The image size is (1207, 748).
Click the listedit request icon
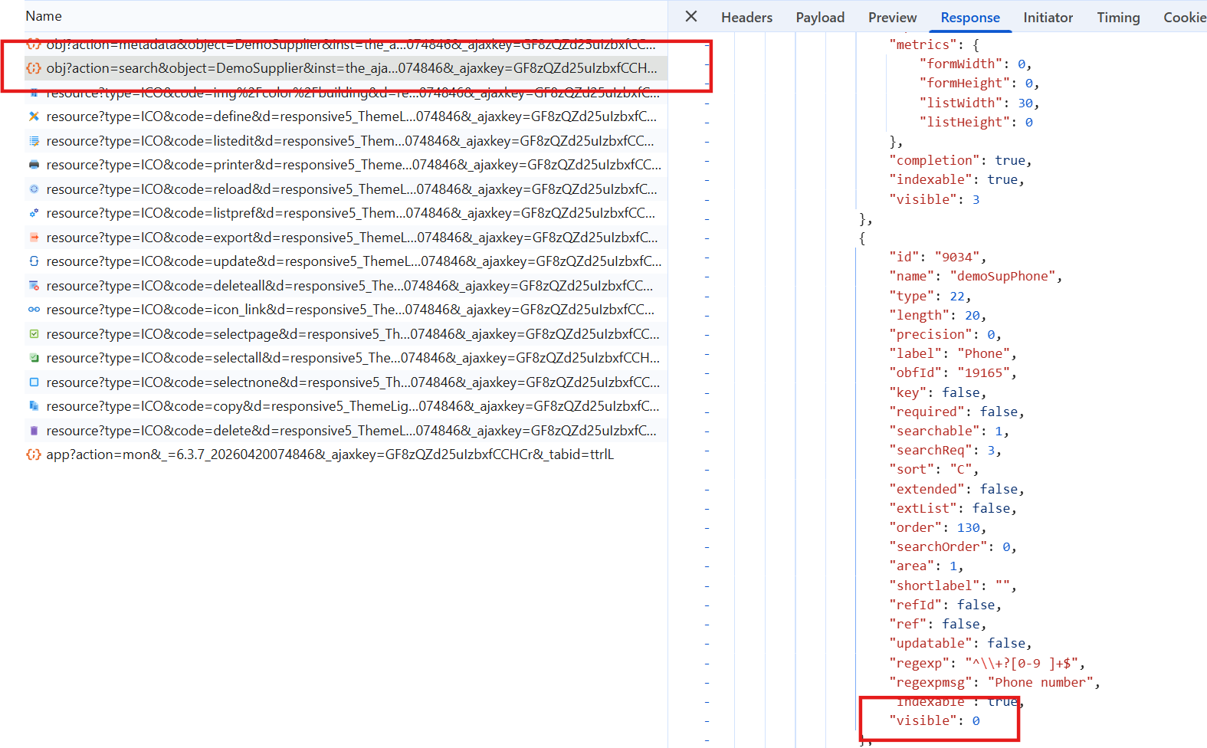34,141
